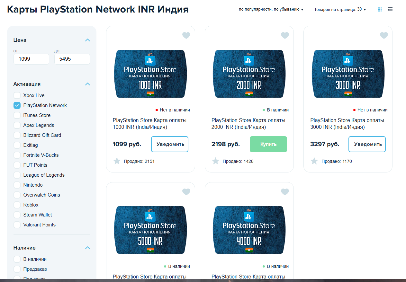The width and height of the screenshot is (406, 282).
Task: Click В наличии status on 5000 INR card
Action: pos(177,266)
